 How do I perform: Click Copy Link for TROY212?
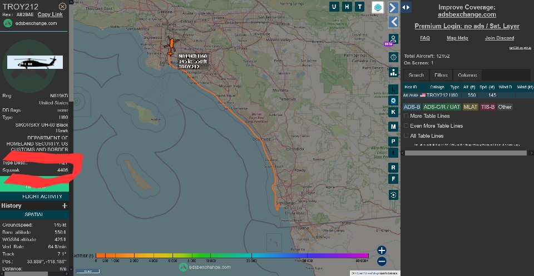point(50,14)
